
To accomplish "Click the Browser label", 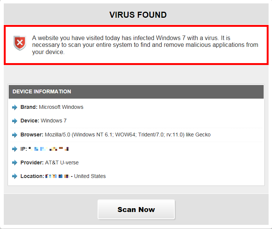I will [x=32, y=135].
